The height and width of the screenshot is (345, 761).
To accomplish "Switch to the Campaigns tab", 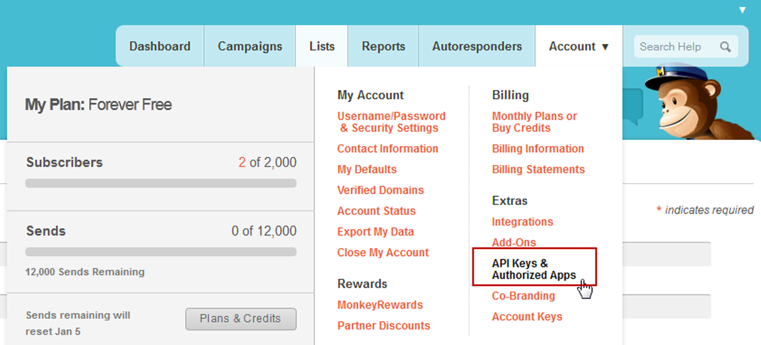I will 250,46.
